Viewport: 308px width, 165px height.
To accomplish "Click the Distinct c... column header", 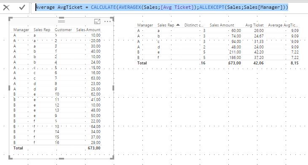I will [194, 25].
